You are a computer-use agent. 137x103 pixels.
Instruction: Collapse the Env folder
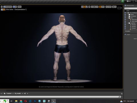pyautogui.click(x=128, y=18)
